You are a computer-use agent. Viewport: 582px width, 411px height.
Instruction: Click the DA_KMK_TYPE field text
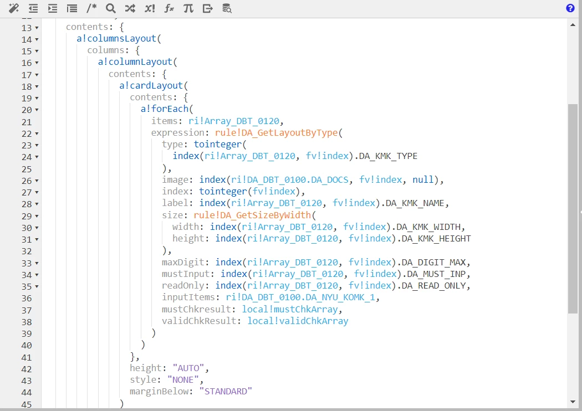click(388, 156)
